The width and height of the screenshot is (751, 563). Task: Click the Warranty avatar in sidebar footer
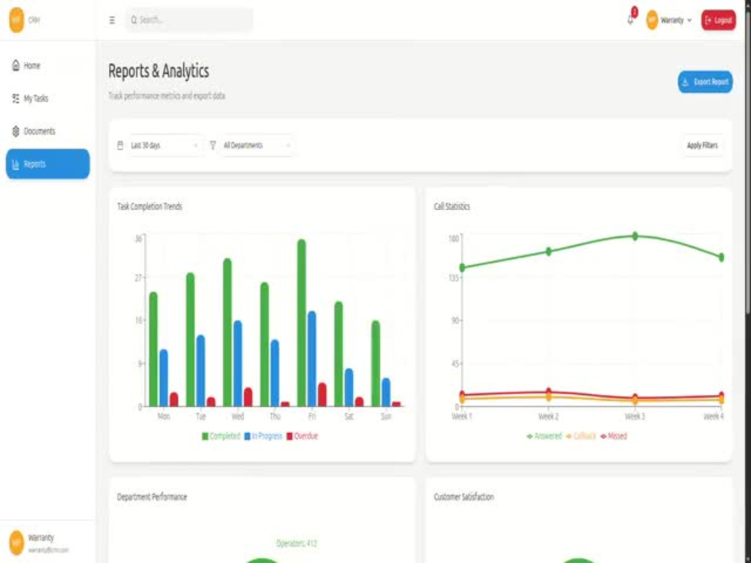click(x=17, y=543)
